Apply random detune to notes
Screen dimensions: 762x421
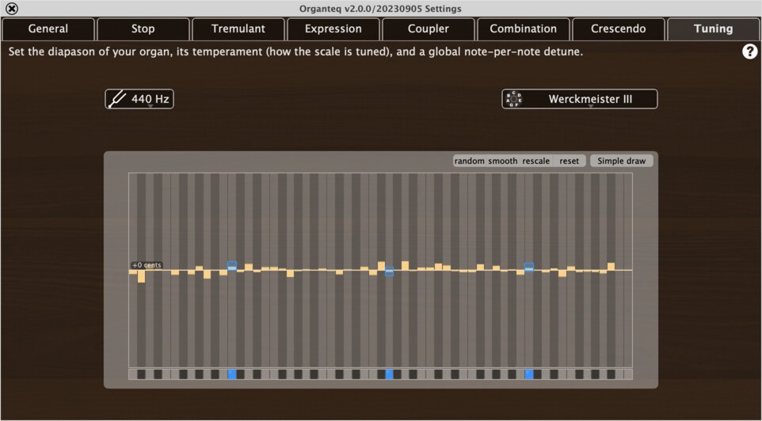pyautogui.click(x=470, y=161)
